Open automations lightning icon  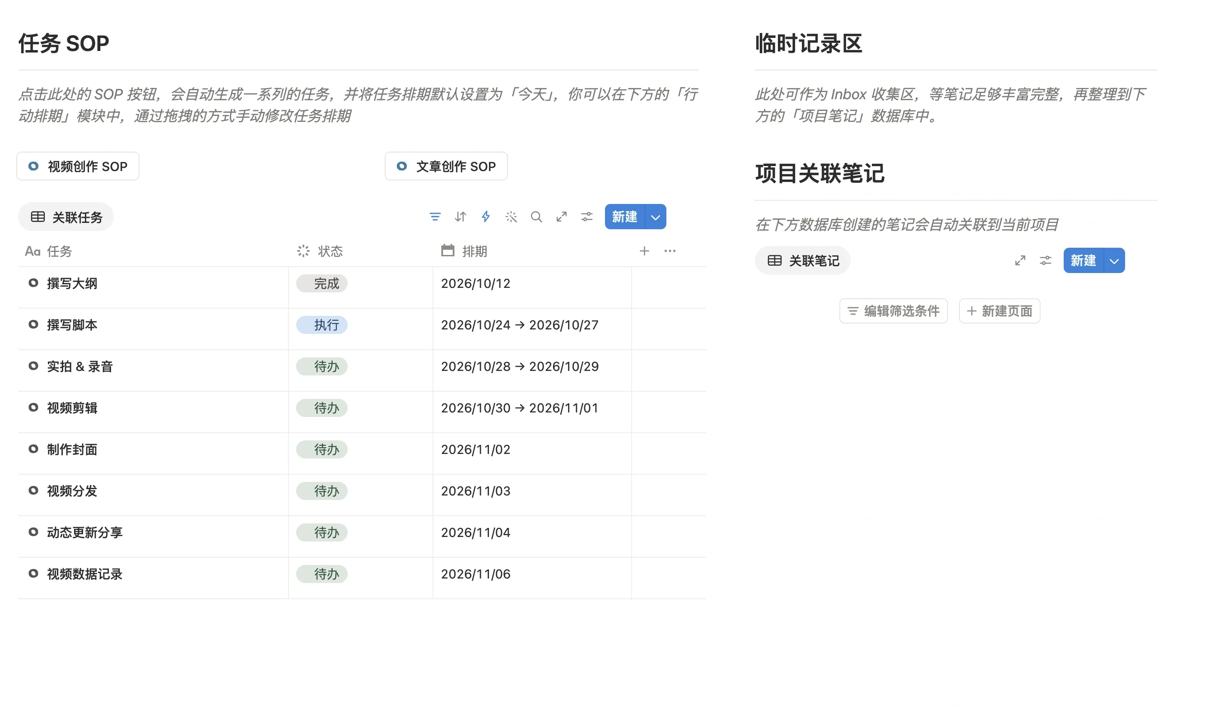486,217
